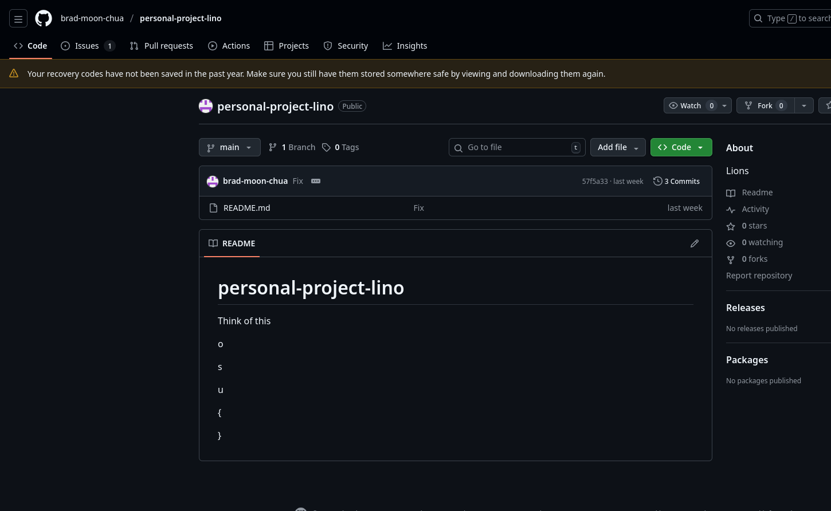831x511 pixels.
Task: Click the README.md file icon
Action: coord(213,208)
